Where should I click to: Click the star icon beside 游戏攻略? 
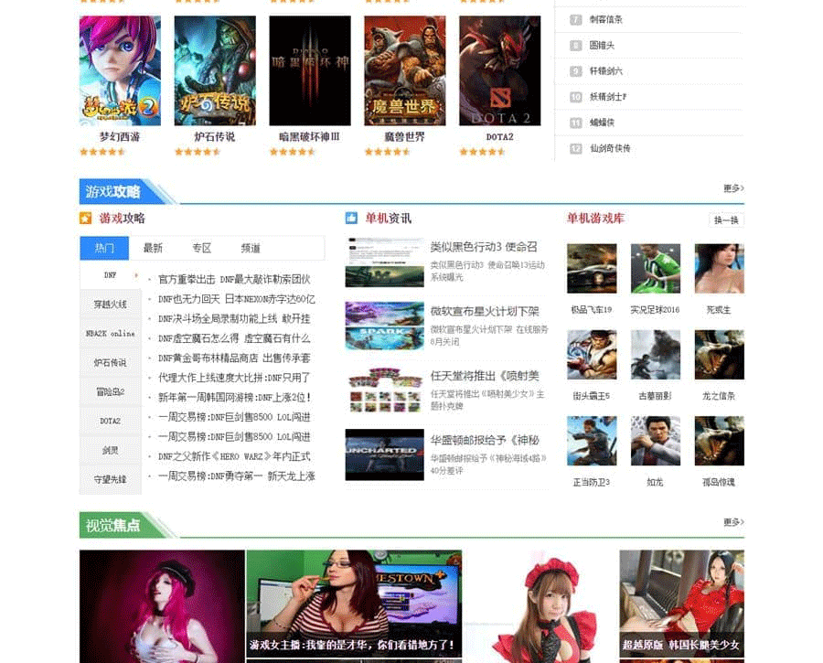(86, 218)
